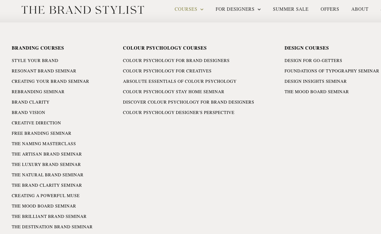Screen dimensions: 381x234
Task: Expand the Courses dropdown chevron
Action: coord(202,10)
